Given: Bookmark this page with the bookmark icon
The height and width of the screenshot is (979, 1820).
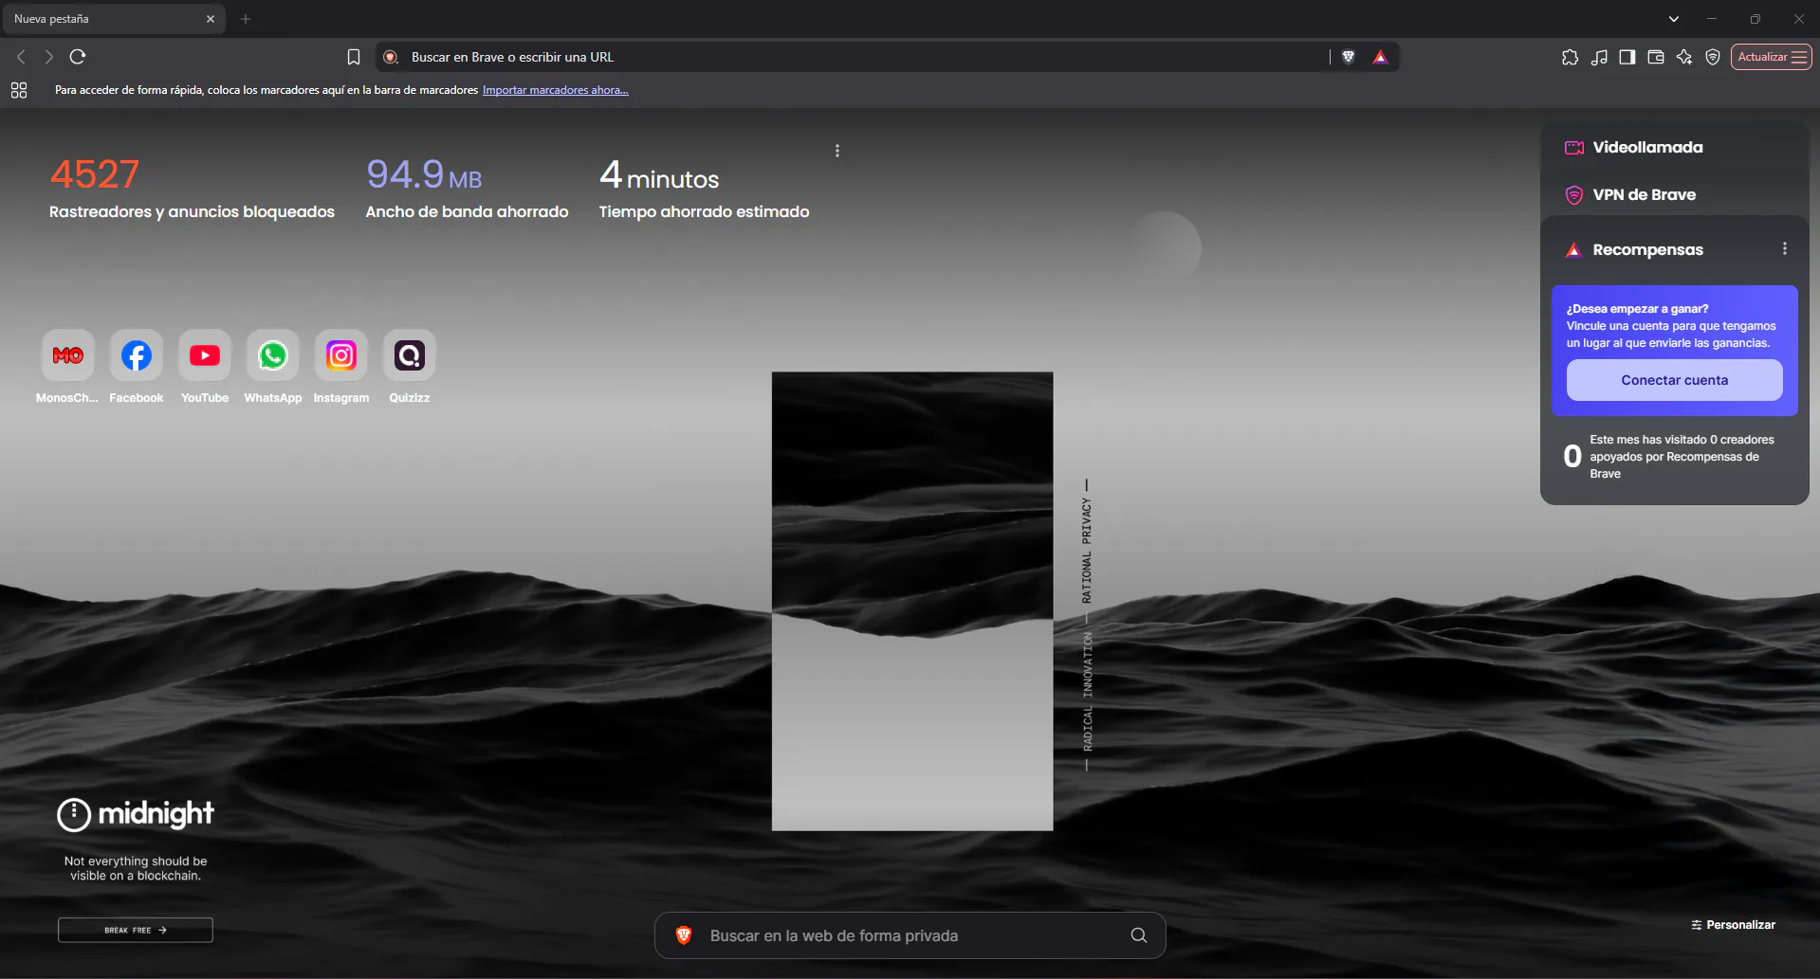Looking at the screenshot, I should click(x=354, y=57).
